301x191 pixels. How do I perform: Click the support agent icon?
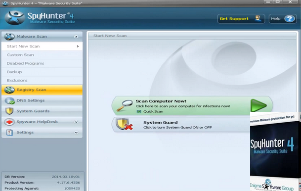(x=258, y=19)
